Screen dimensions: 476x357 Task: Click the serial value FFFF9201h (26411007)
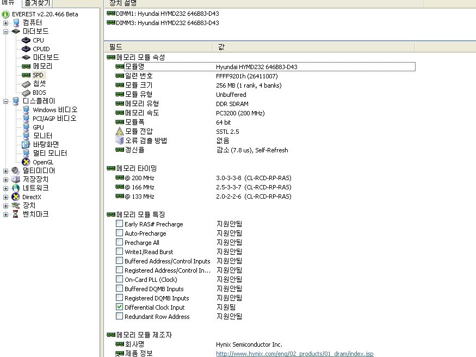coord(247,76)
